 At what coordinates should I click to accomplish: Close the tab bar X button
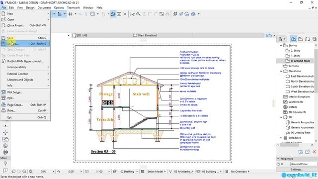(69, 35)
